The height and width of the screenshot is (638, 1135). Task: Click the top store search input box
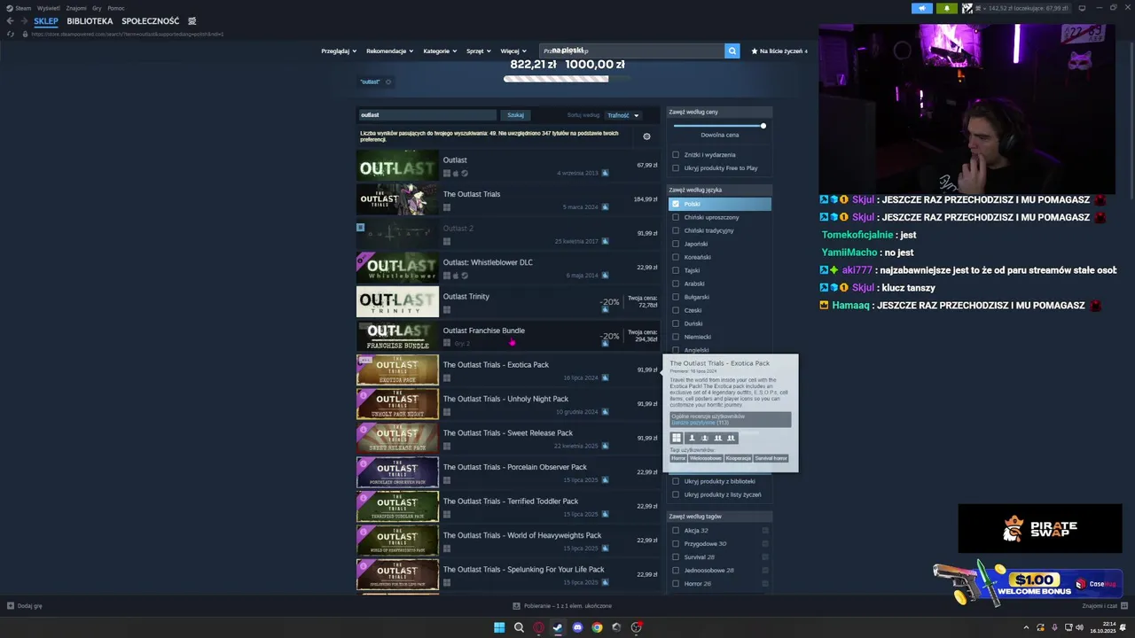click(632, 51)
